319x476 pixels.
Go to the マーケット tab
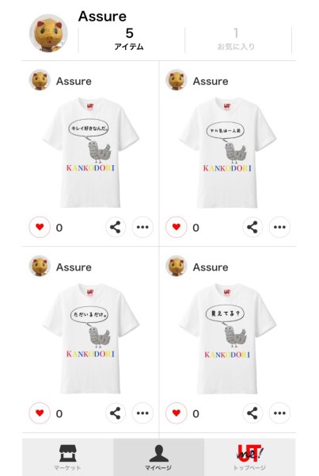tap(67, 457)
